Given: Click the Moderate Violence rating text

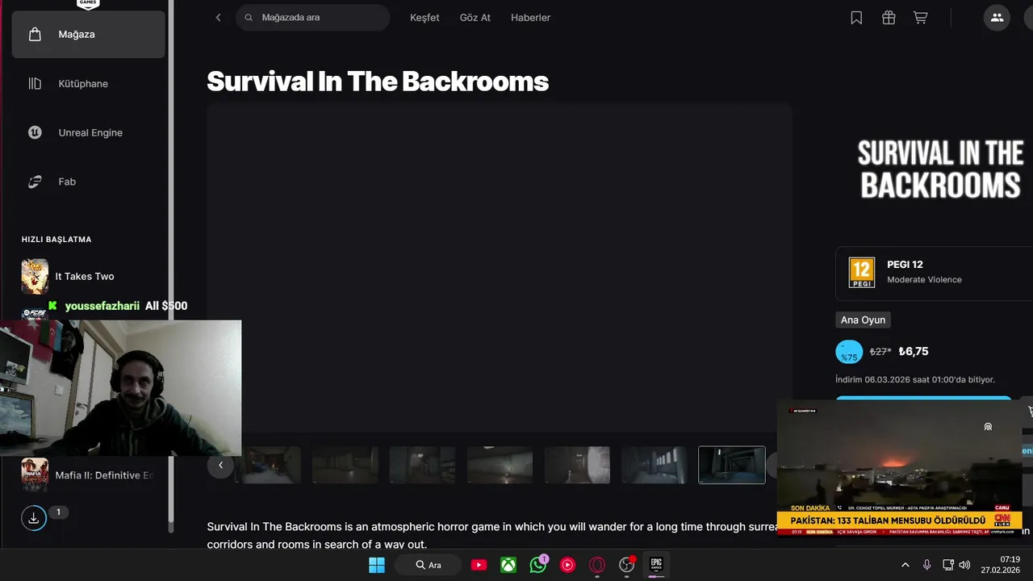Looking at the screenshot, I should [x=924, y=280].
